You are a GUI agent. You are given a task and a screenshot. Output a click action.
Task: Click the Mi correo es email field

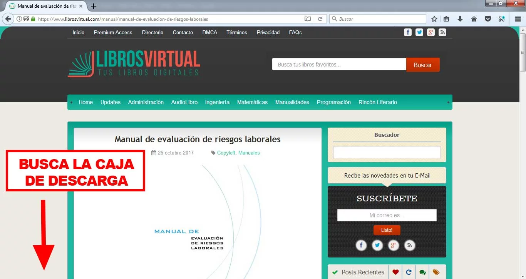pyautogui.click(x=387, y=215)
